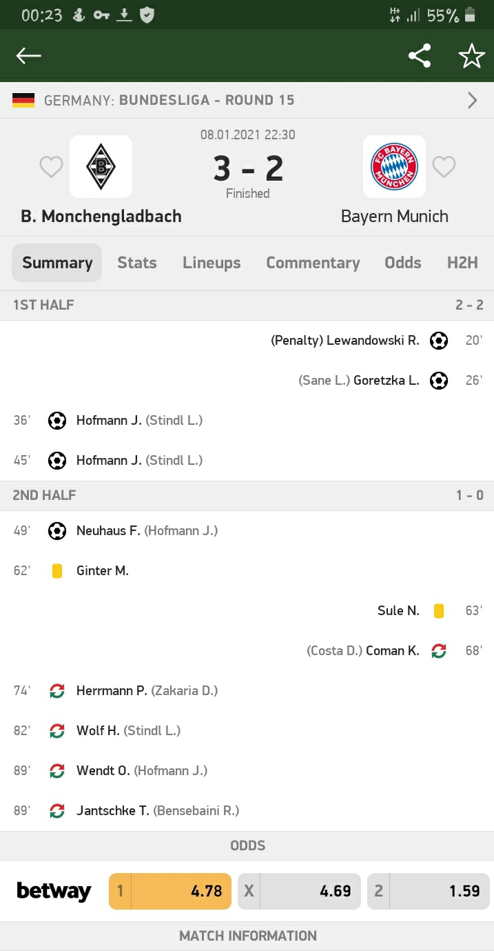Expand Bundesliga Round 15 league chevron
Viewport: 494px width, 951px height.
coord(473,101)
